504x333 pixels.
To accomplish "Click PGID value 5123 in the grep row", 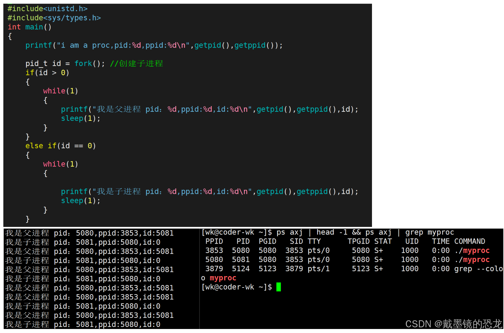I will coord(267,269).
